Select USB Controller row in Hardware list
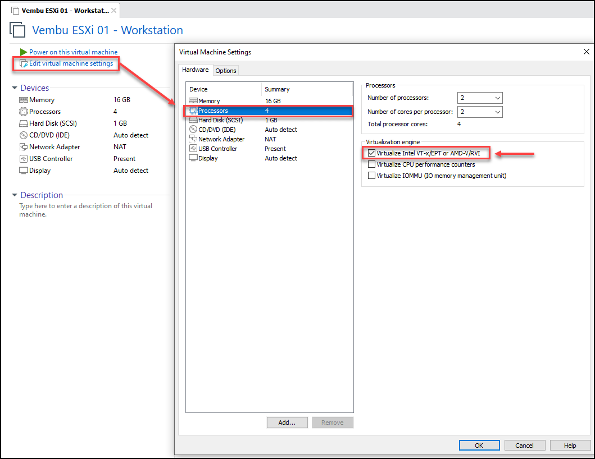This screenshot has width=595, height=459. click(270, 149)
